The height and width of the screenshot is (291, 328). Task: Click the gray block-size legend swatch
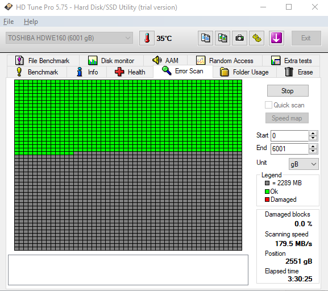click(x=267, y=183)
